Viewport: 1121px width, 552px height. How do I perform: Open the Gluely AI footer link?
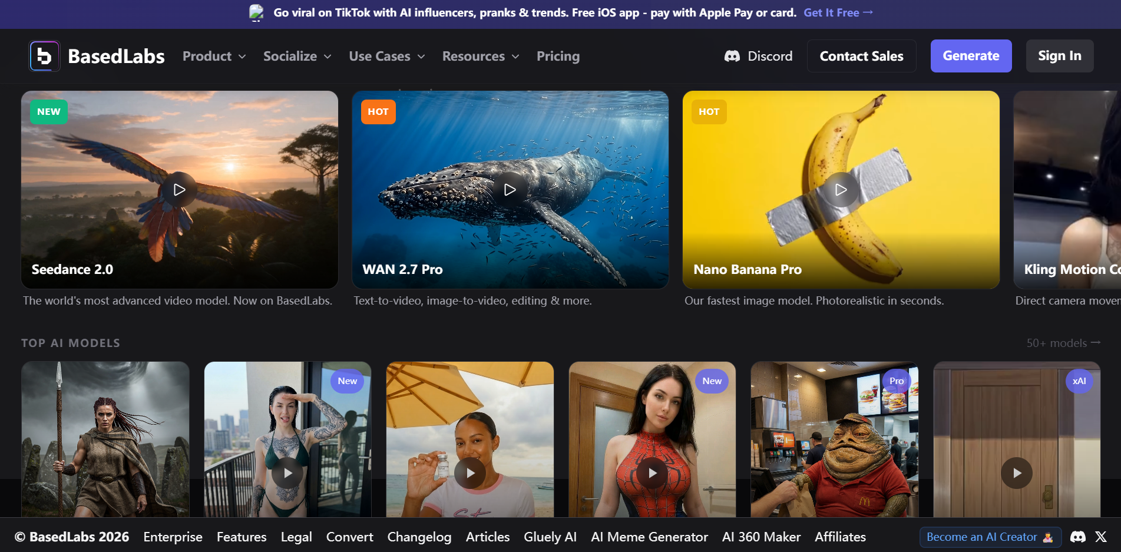tap(550, 537)
